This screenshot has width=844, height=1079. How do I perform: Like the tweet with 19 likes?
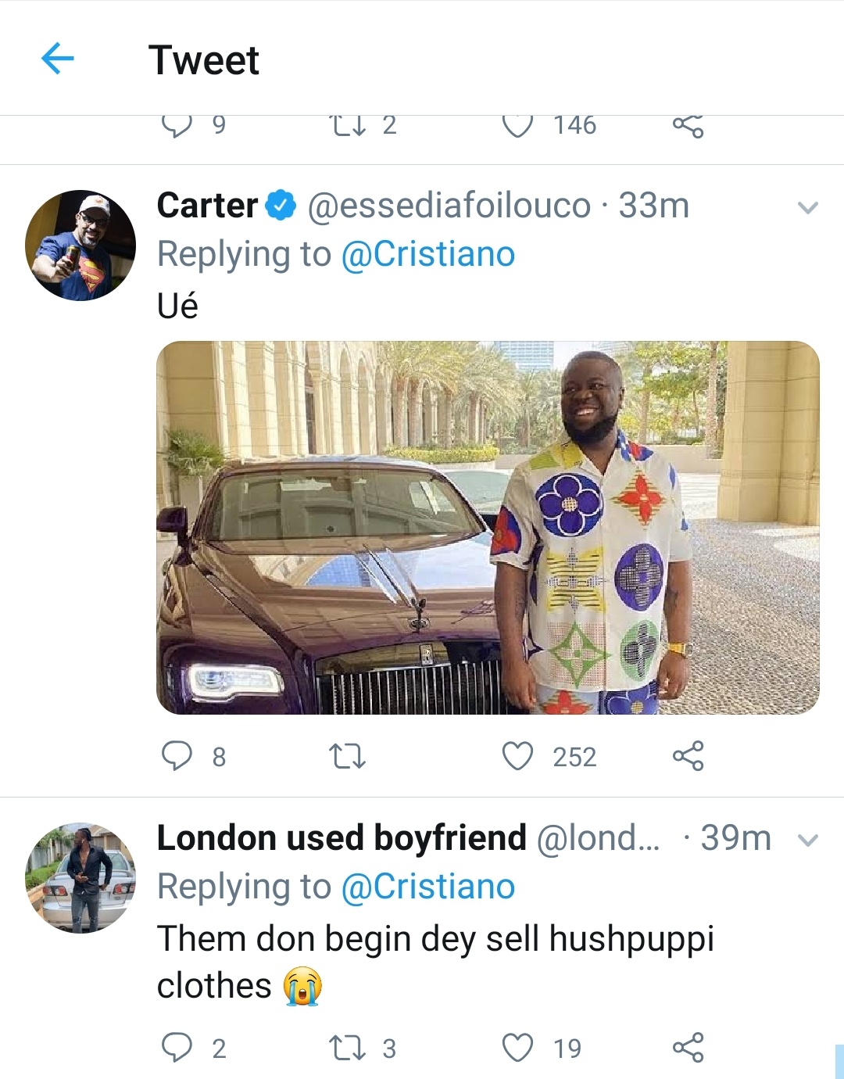517,1047
